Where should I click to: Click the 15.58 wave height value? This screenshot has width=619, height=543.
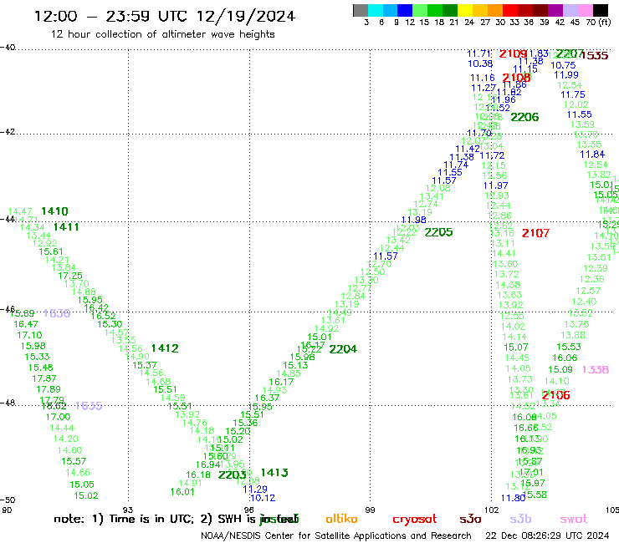coord(535,495)
